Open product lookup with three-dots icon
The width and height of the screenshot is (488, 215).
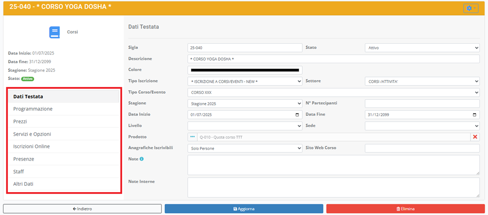(x=192, y=137)
